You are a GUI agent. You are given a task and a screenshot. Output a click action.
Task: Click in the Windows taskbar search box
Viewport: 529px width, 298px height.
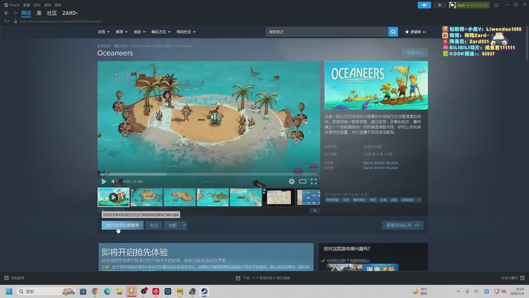tap(46, 291)
